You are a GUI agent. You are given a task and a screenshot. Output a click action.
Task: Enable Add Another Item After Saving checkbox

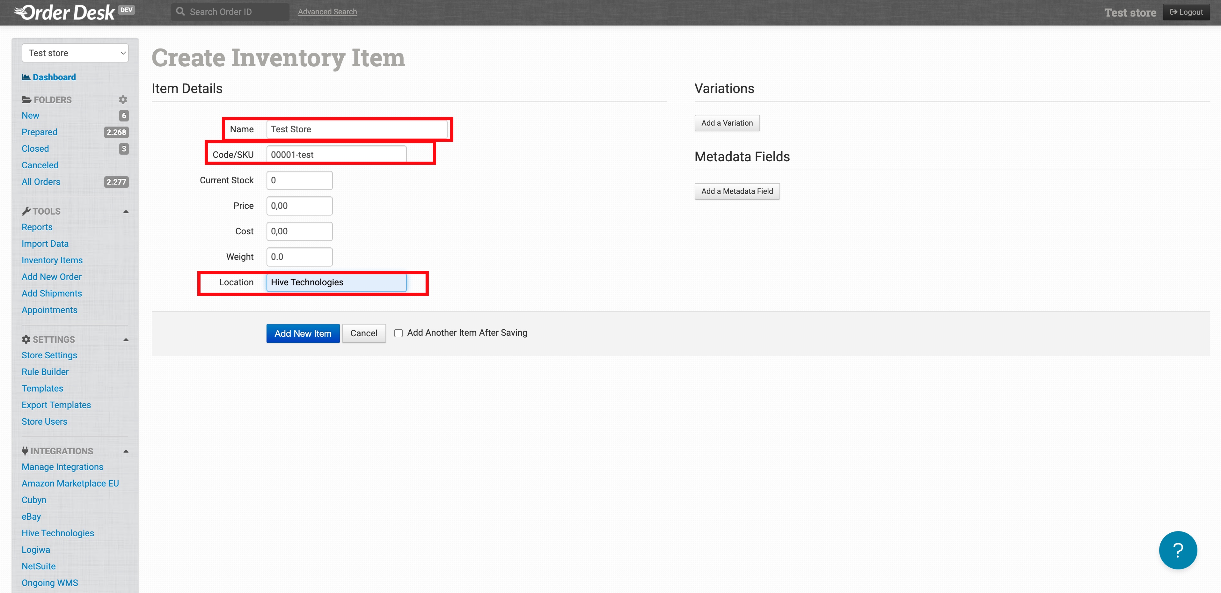[x=398, y=333]
